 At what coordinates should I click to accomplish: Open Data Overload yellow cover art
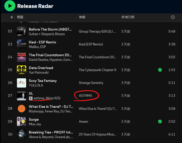tap(22, 70)
